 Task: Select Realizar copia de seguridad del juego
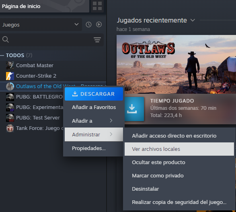[179, 202]
